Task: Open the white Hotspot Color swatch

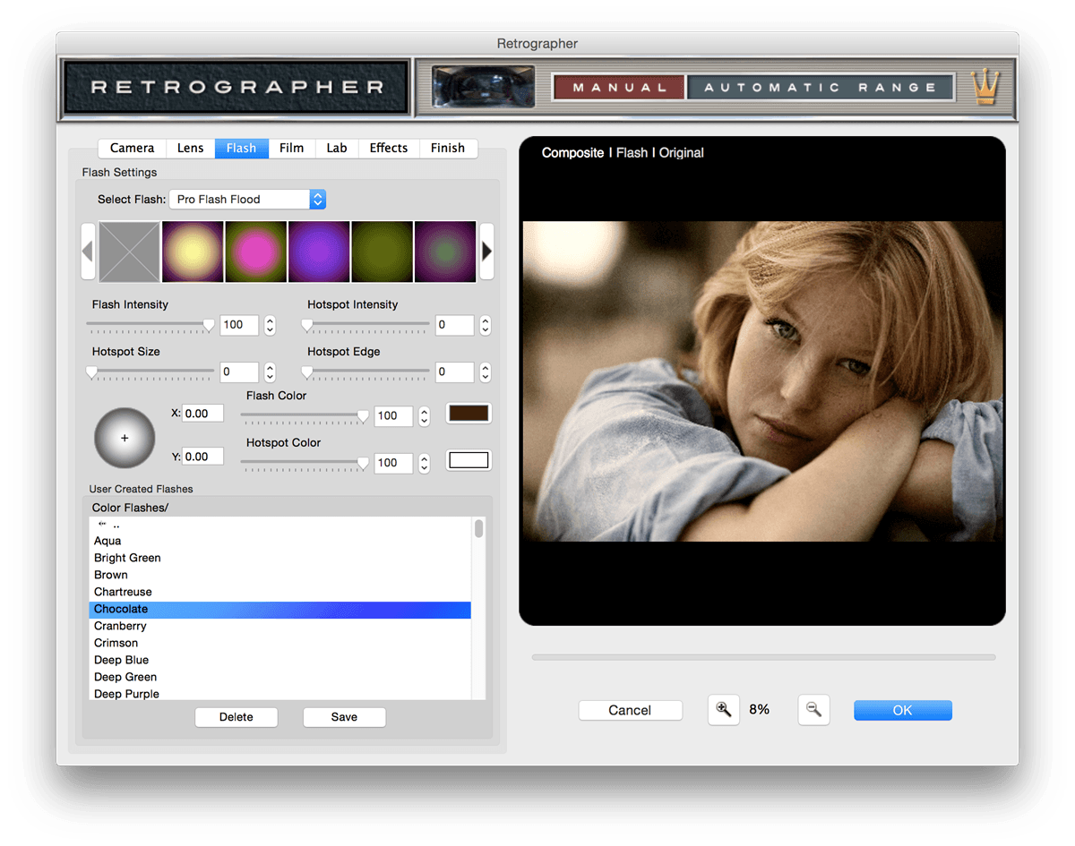Action: (469, 460)
